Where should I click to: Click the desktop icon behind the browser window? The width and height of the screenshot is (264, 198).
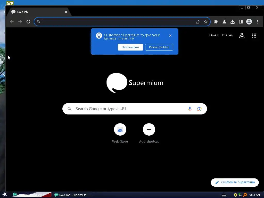tap(10, 3)
